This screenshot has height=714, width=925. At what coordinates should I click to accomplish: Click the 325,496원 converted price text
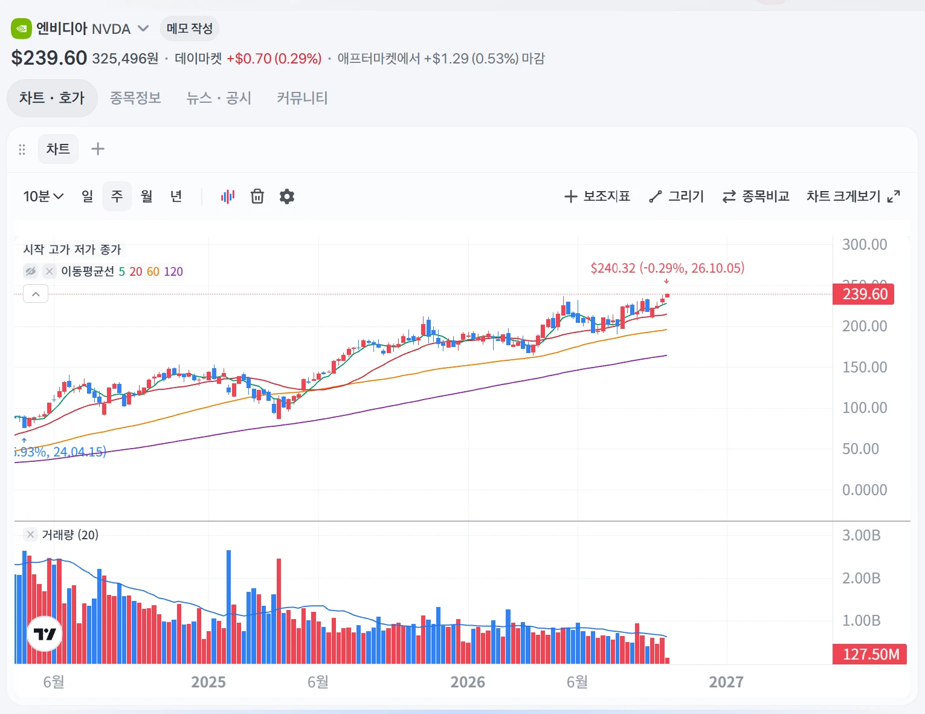[125, 59]
